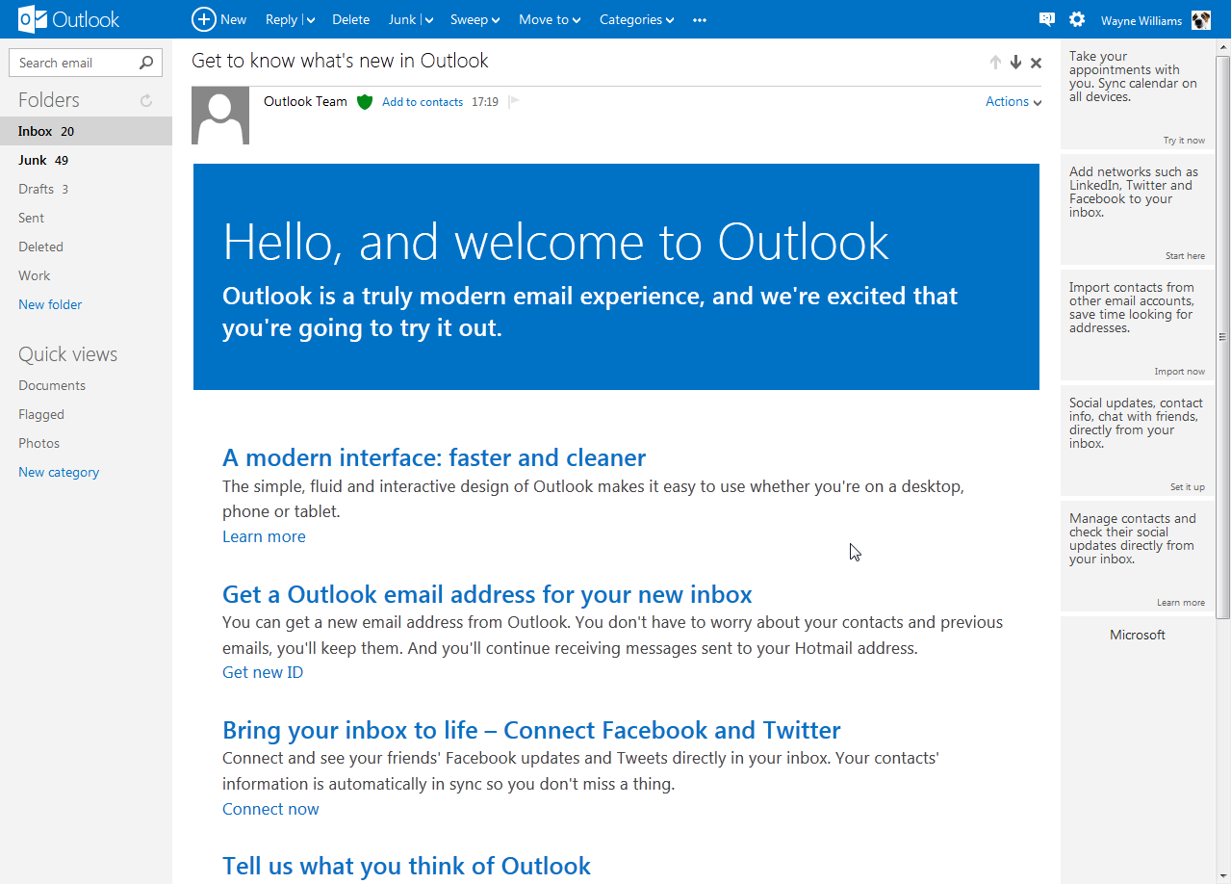Open Outlook settings with the gear icon
This screenshot has height=884, width=1231.
pyautogui.click(x=1076, y=19)
